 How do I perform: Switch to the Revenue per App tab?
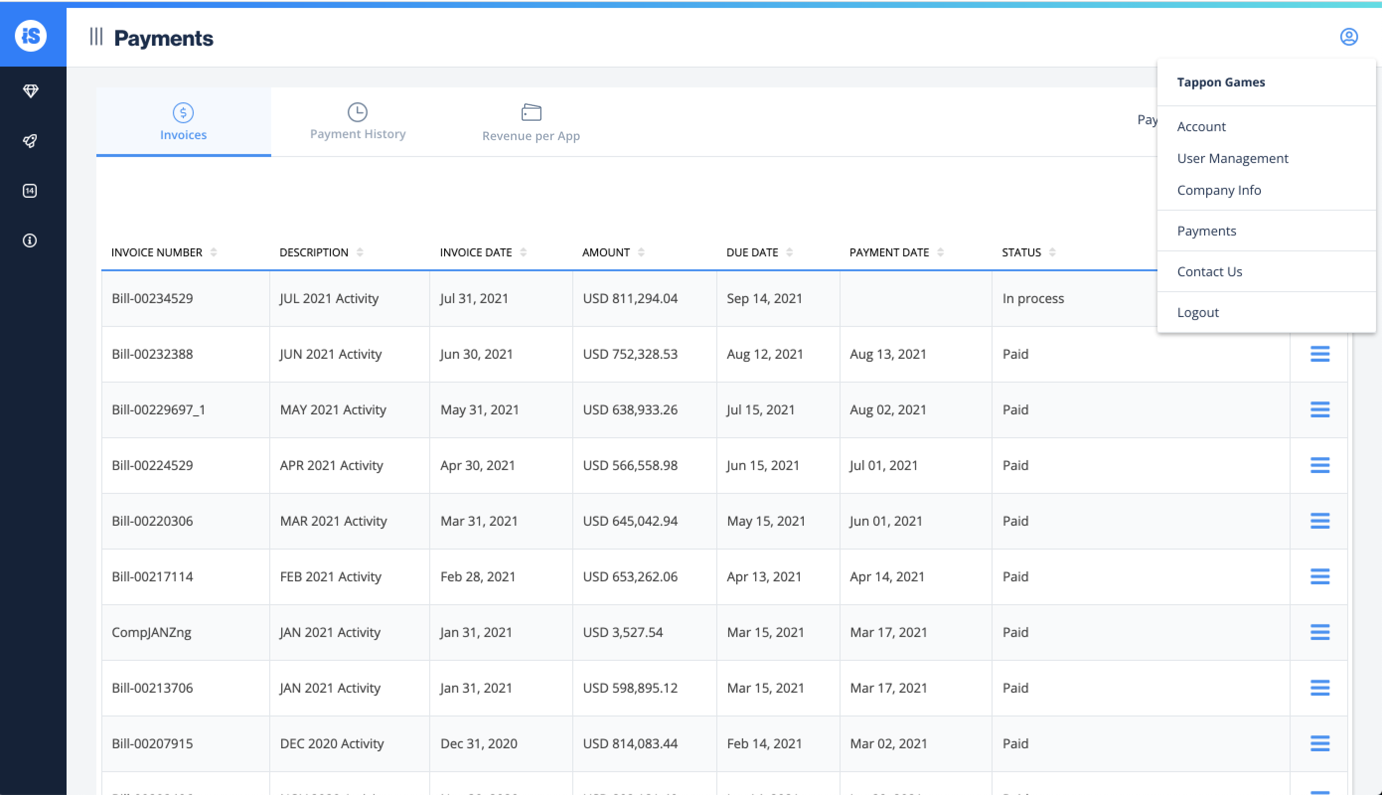coord(531,122)
